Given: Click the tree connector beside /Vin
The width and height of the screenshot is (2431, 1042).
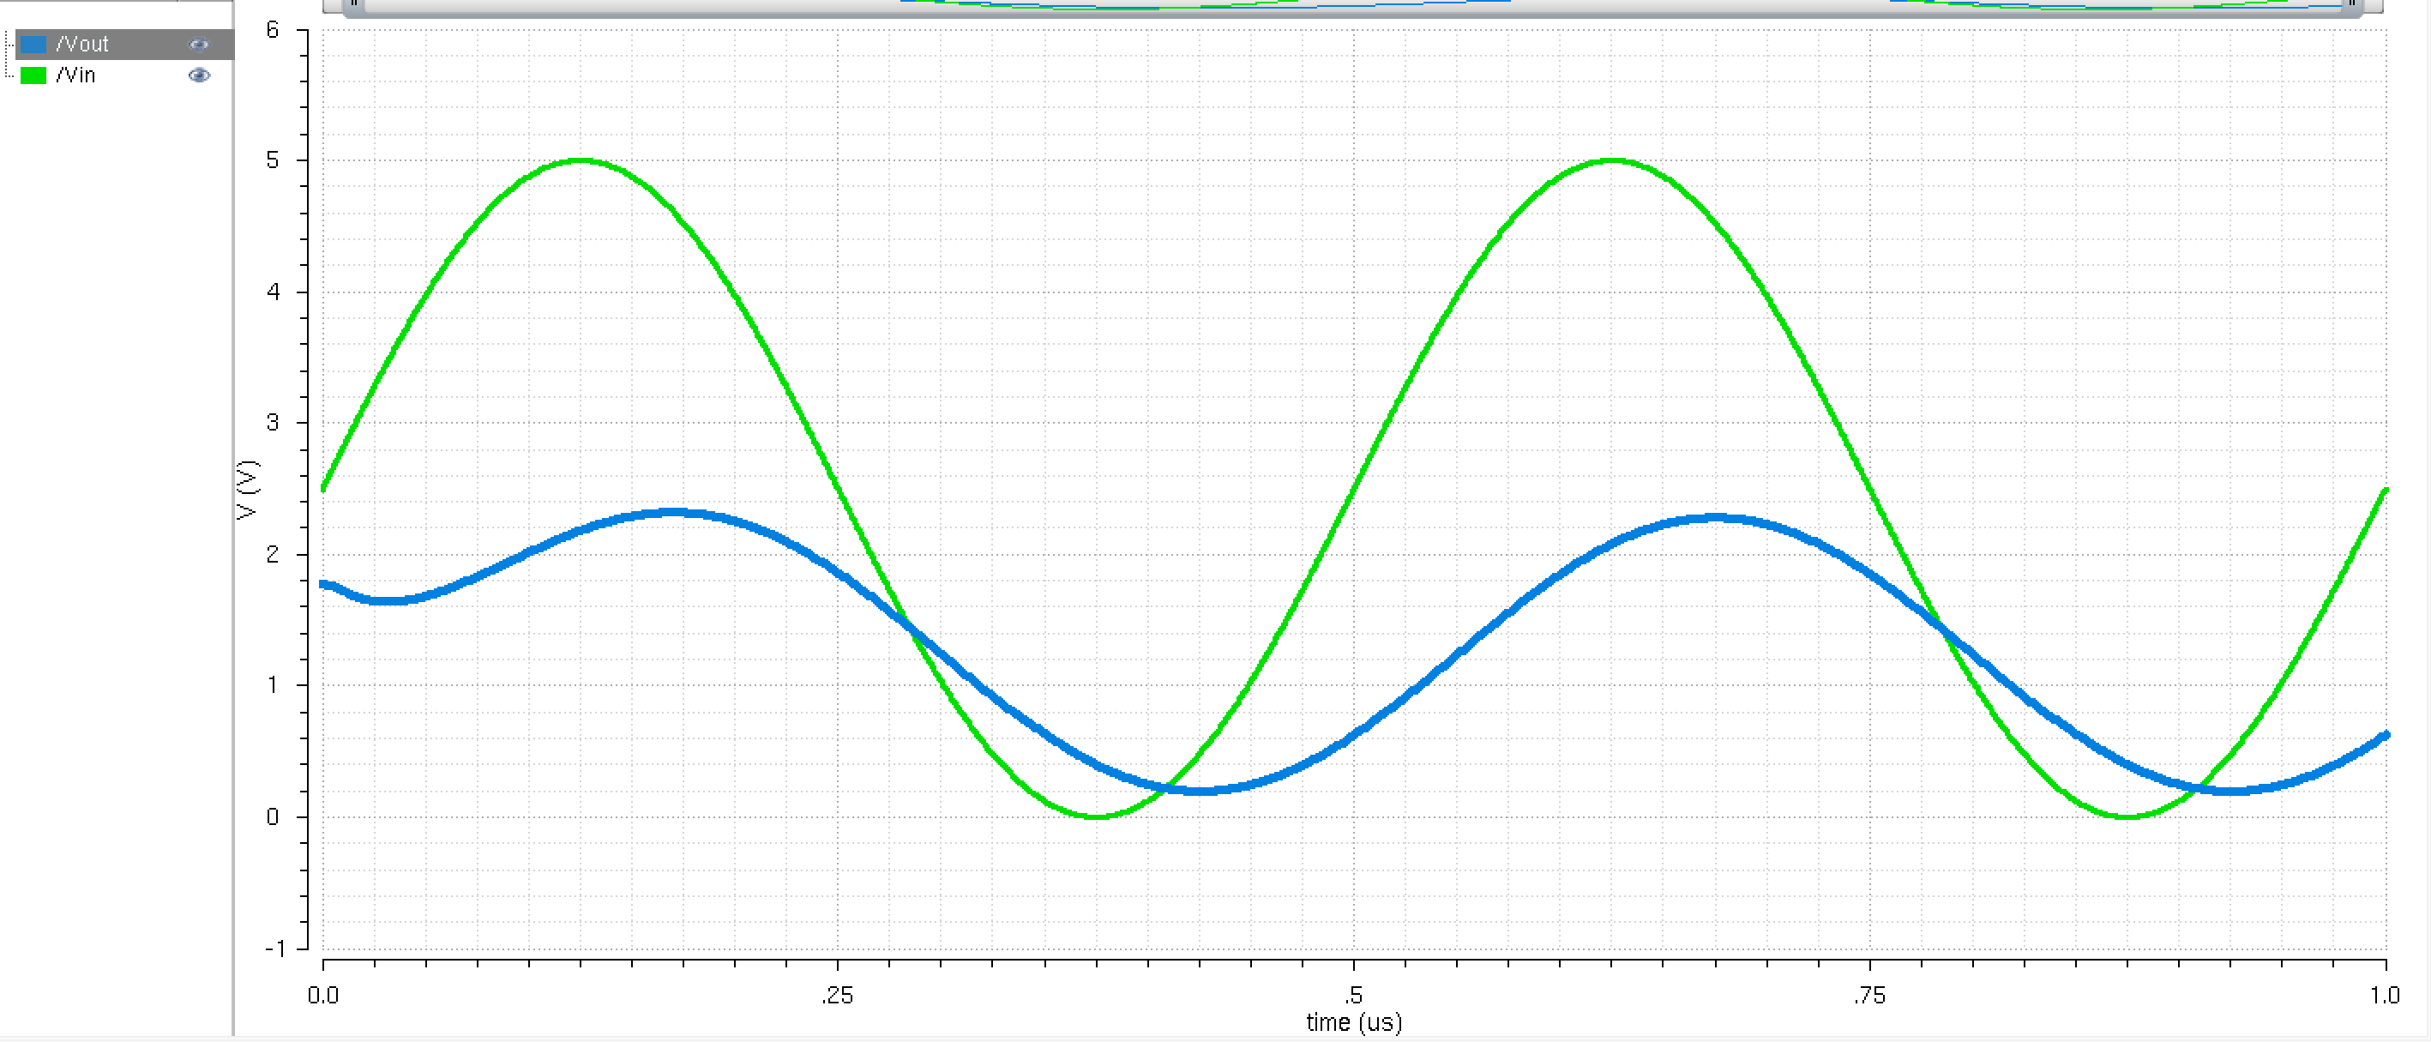Looking at the screenshot, I should point(11,75).
